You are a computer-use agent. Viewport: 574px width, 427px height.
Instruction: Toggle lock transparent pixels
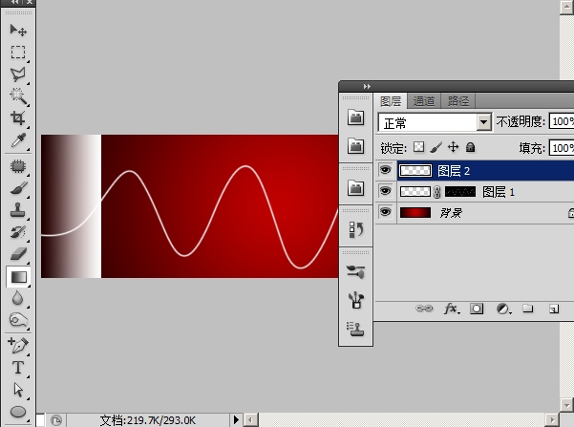[x=418, y=147]
